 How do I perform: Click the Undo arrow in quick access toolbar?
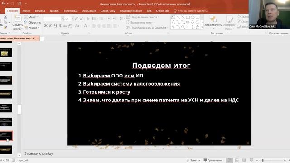point(4,4)
